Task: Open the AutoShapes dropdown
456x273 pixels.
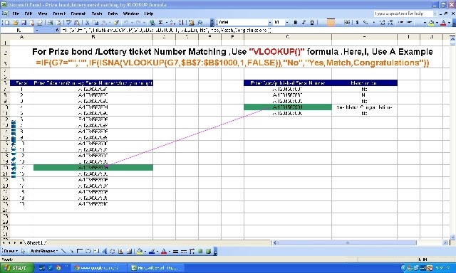Action: (x=44, y=251)
